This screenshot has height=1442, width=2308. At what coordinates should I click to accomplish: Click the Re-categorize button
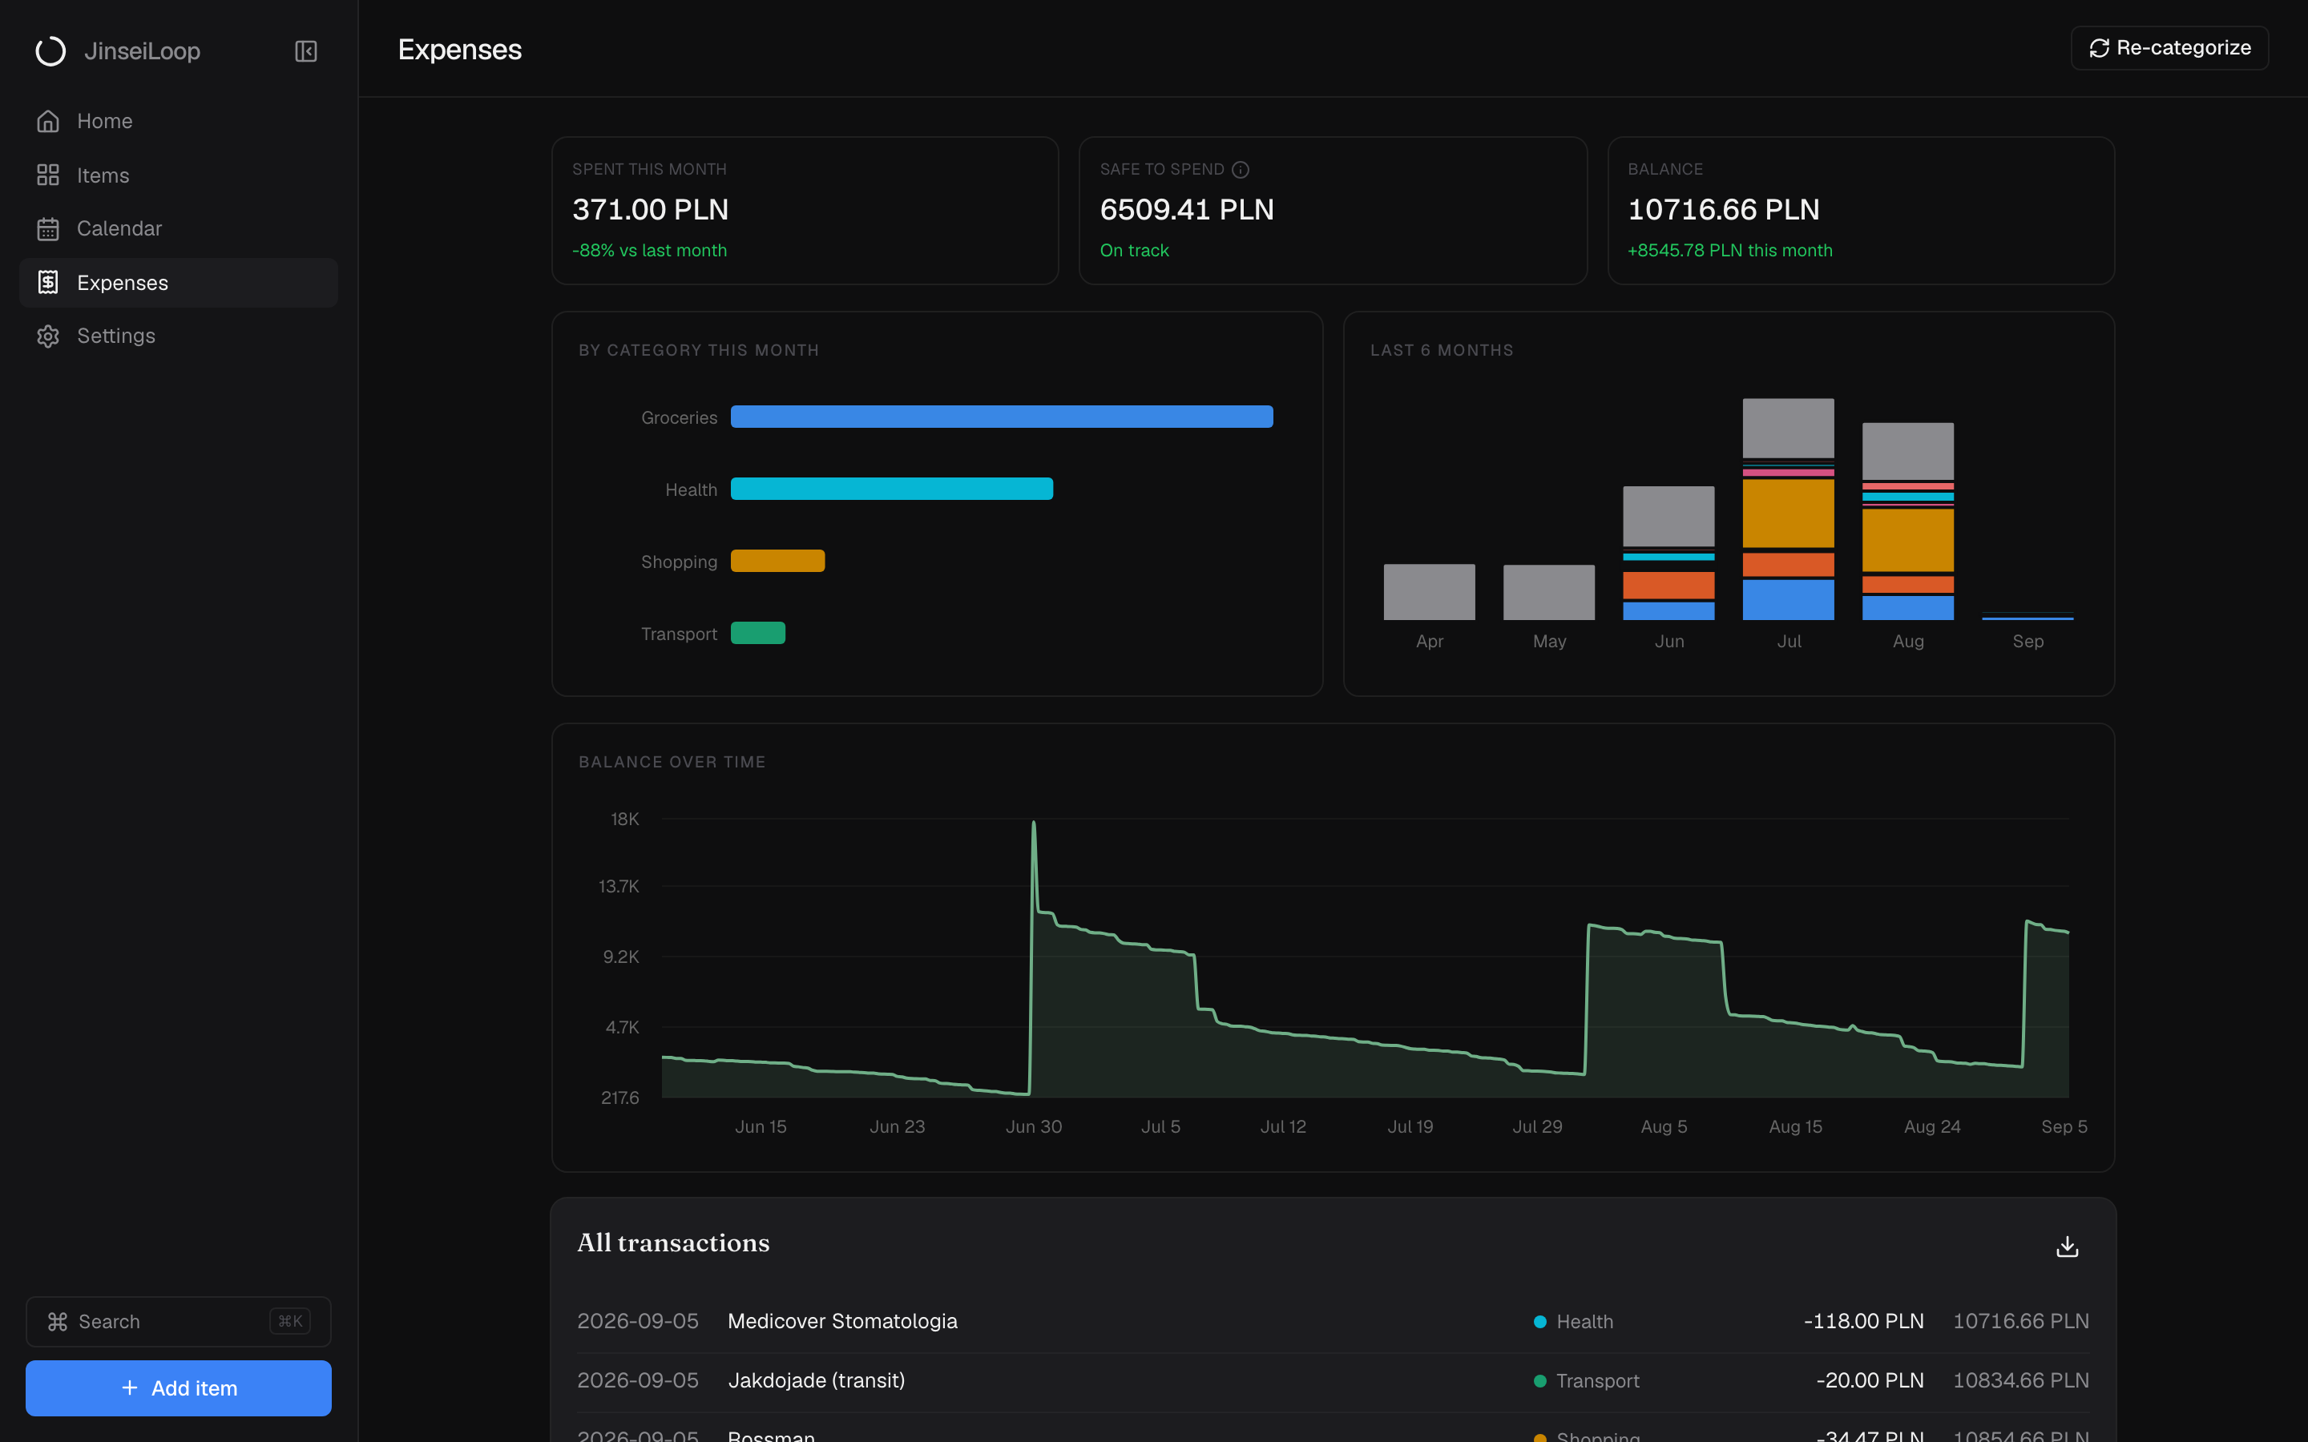[2169, 48]
